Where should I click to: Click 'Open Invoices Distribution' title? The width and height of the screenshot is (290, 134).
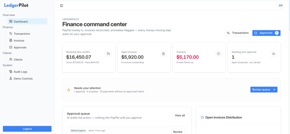[x=223, y=118]
